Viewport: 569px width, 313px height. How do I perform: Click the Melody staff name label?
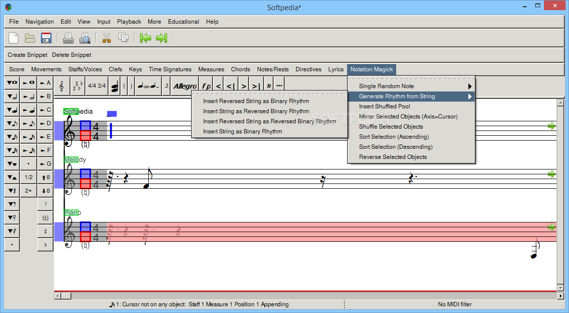coord(75,159)
